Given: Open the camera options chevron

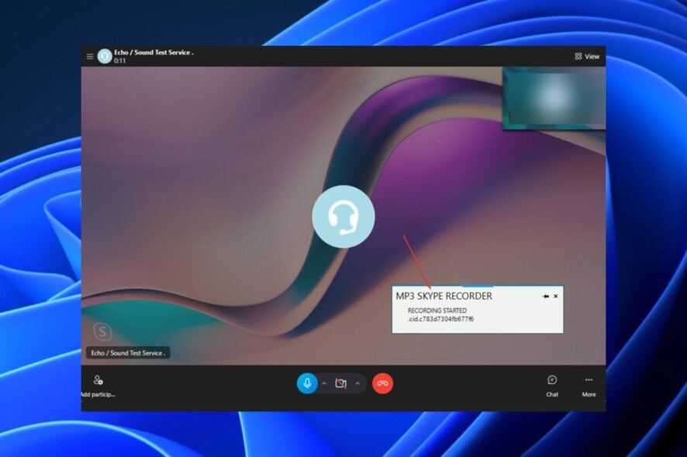Looking at the screenshot, I should point(356,383).
